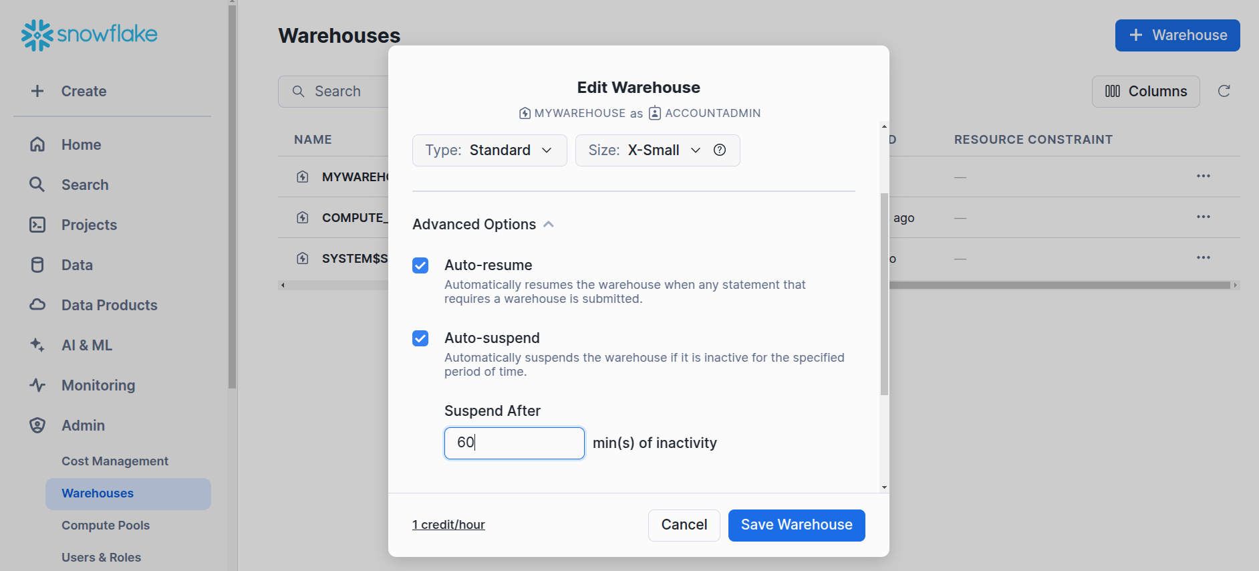Click the COMPUTE_ row warehouse icon
The width and height of the screenshot is (1259, 571).
coord(303,217)
